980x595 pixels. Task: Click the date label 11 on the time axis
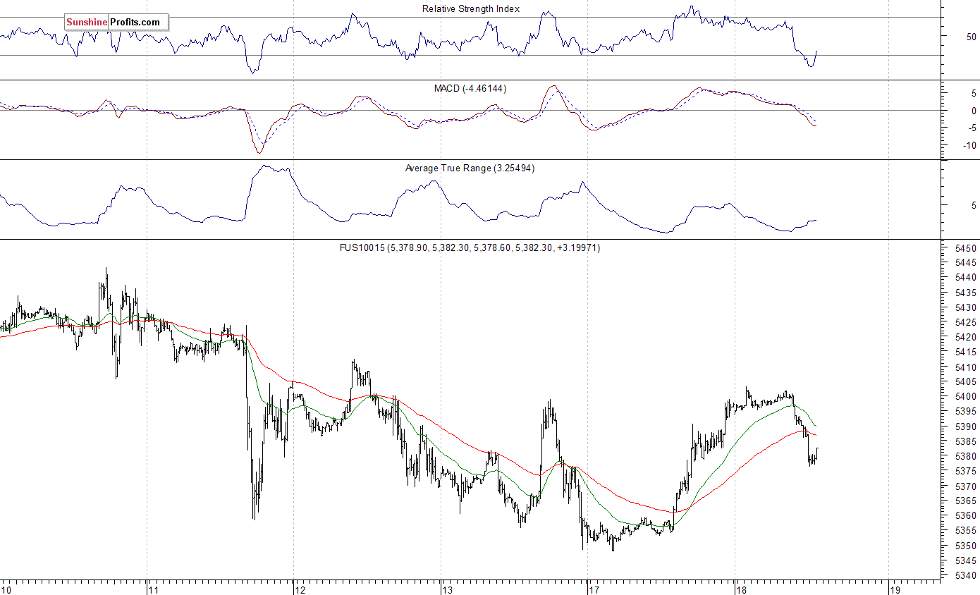pos(154,589)
